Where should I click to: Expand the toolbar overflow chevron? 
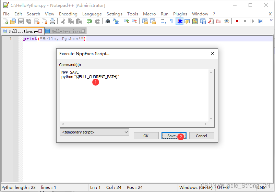[271, 20]
